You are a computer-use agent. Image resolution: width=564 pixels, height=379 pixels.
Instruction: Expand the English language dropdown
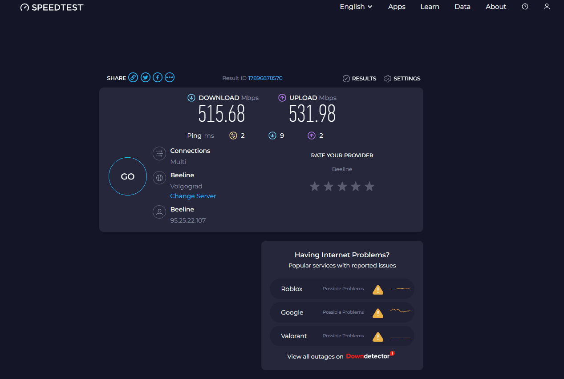tap(356, 7)
